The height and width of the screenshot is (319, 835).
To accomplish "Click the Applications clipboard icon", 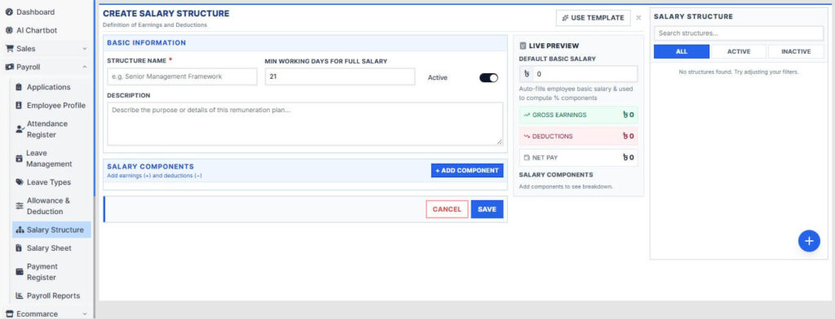I will 20,87.
